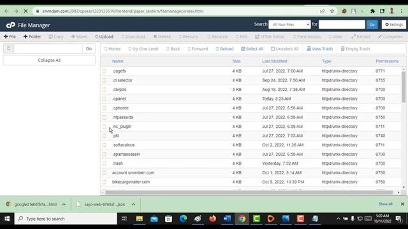Click Empty Trash
The image size is (408, 229).
pos(355,49)
